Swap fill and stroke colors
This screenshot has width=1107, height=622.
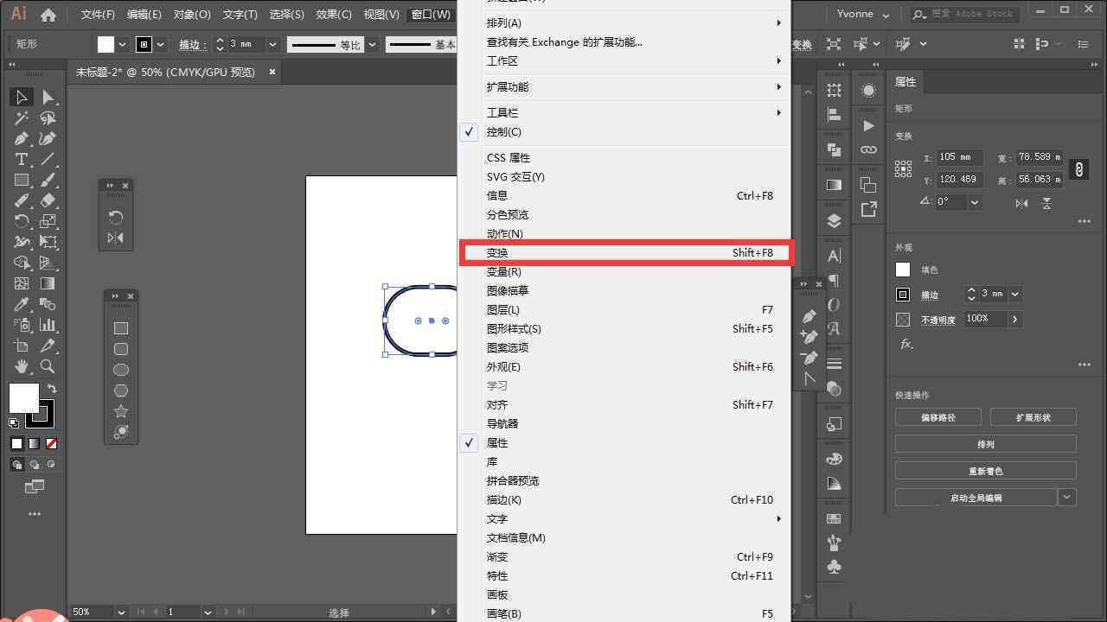pyautogui.click(x=52, y=389)
